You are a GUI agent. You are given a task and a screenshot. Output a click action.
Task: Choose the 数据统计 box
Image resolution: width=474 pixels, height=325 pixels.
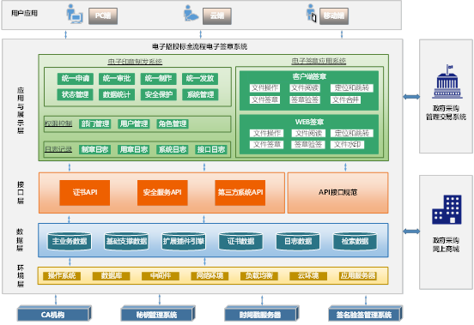click(117, 94)
